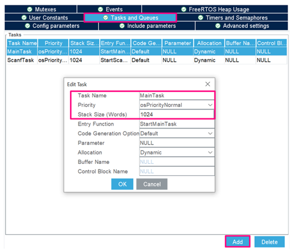Select the User Constants tab
Image resolution: width=292 pixels, height=252 pixels.
44,18
